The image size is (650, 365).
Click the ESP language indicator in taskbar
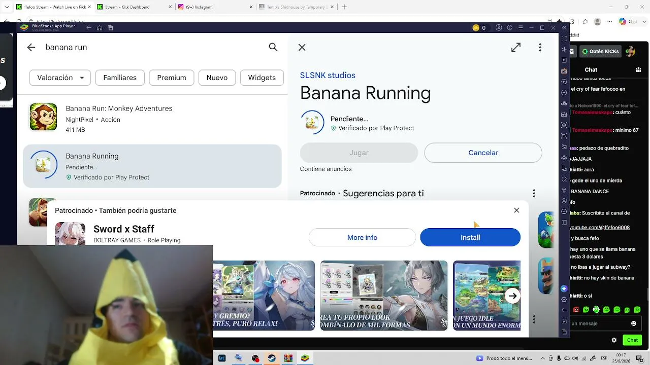tap(604, 358)
